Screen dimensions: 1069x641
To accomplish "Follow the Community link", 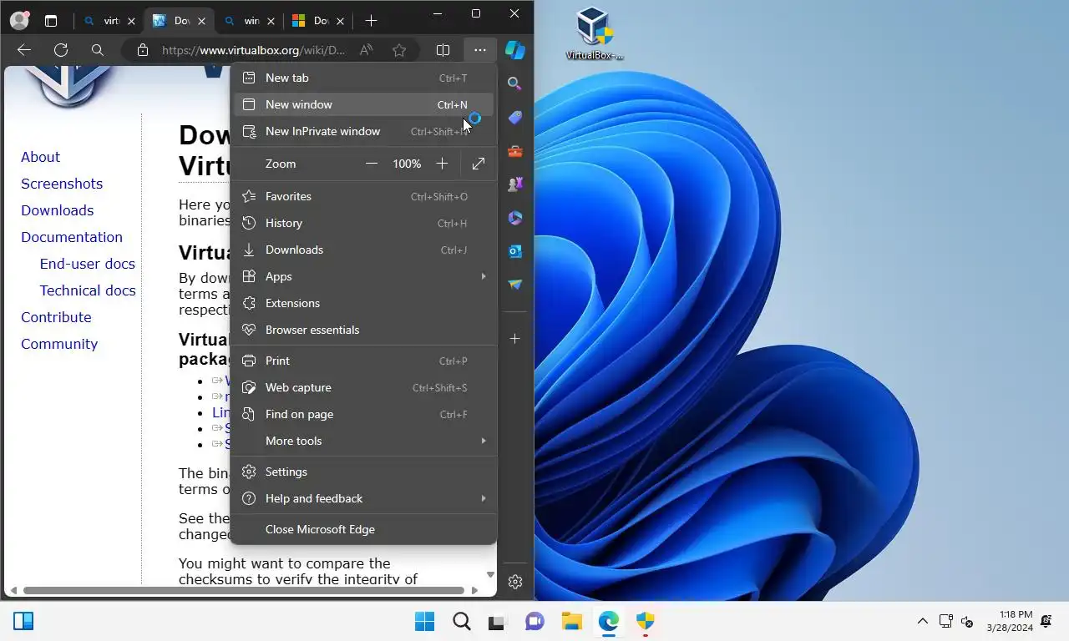I will tap(59, 344).
